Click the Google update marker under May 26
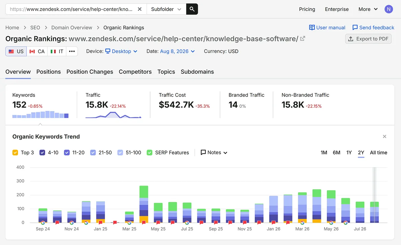 pyautogui.click(x=331, y=222)
